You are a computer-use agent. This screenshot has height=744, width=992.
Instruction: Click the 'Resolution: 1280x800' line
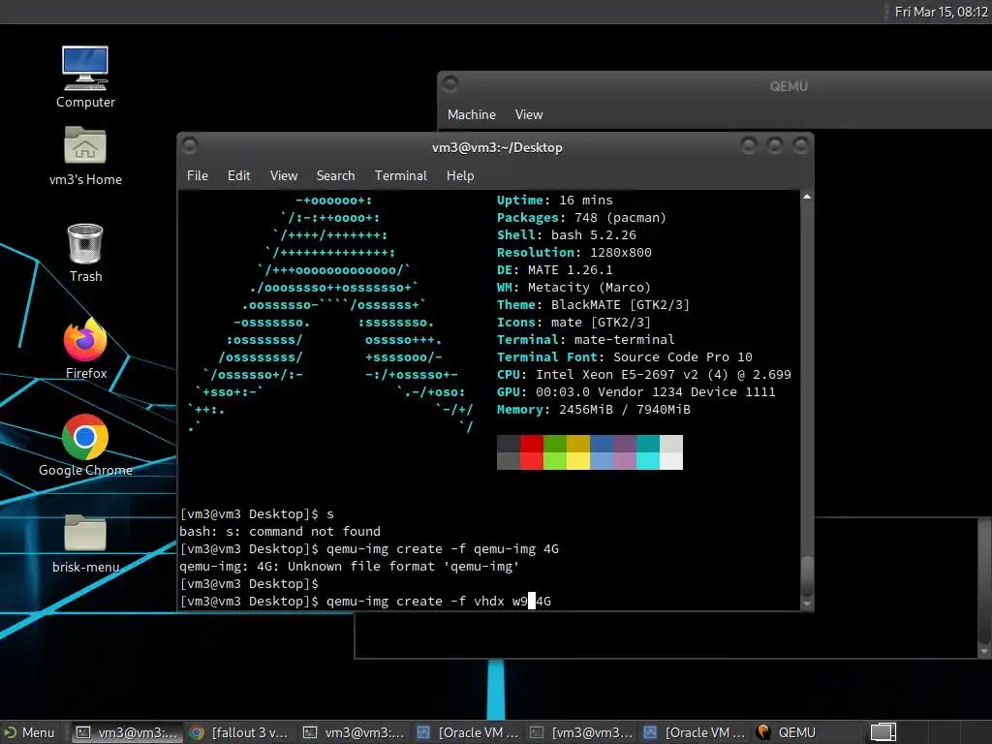pyautogui.click(x=573, y=253)
